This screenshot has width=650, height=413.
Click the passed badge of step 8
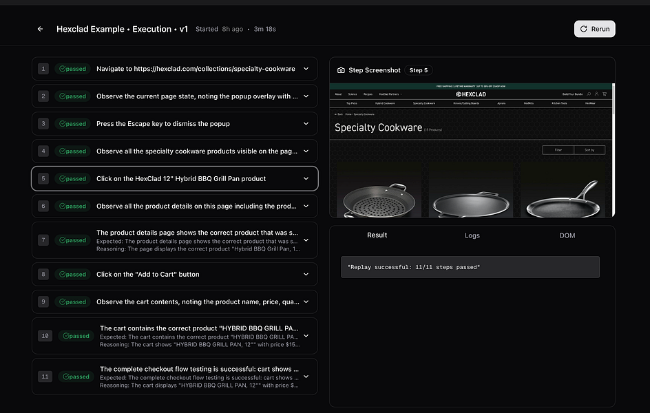(x=72, y=274)
